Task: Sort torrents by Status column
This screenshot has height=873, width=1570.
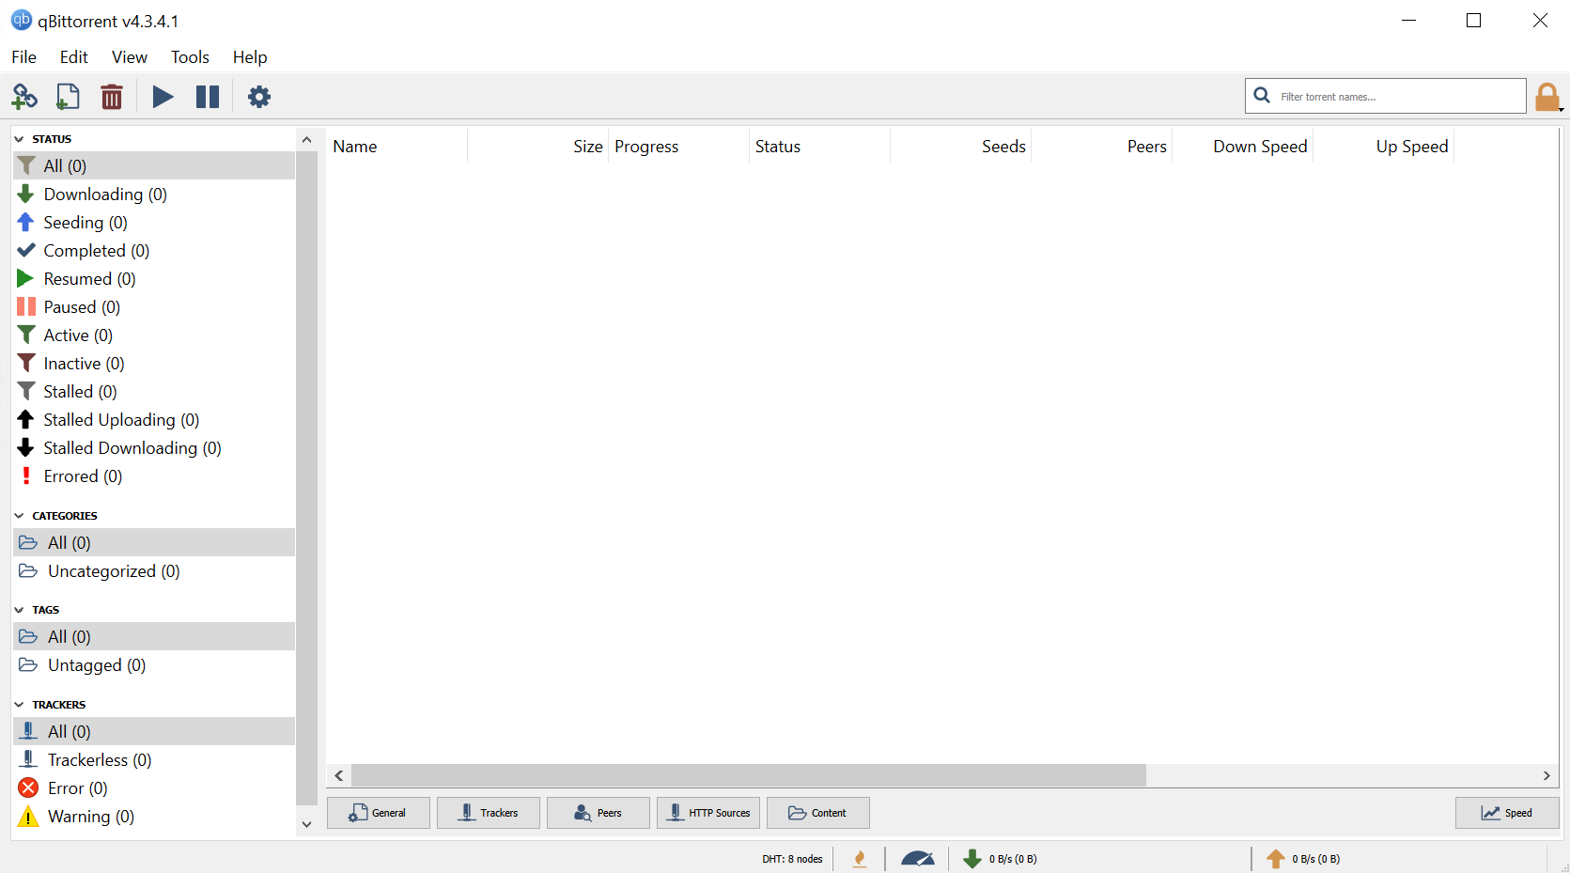Action: pos(819,147)
